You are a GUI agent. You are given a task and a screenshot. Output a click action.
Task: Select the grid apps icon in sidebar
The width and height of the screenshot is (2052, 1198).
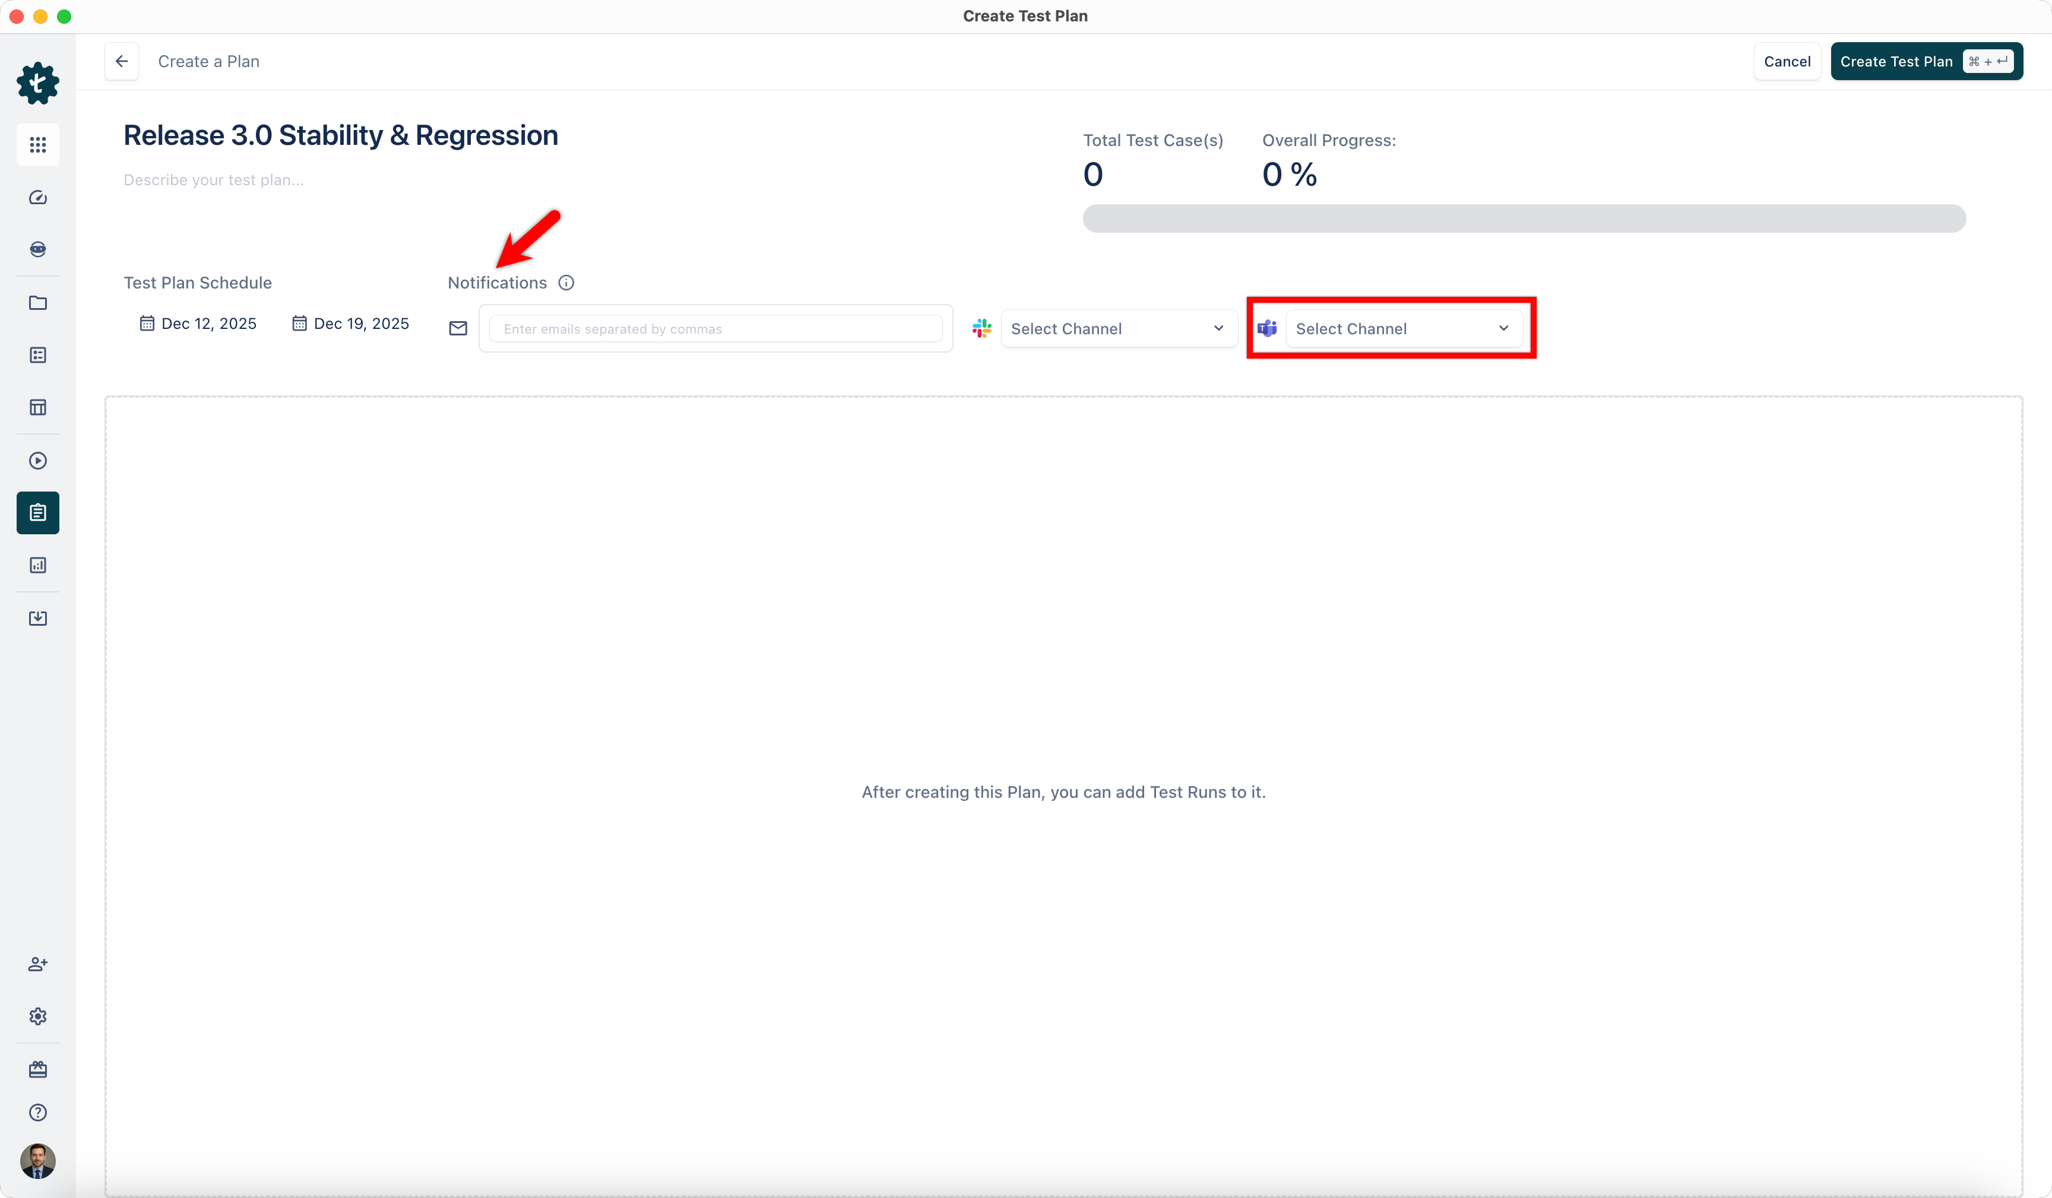[x=37, y=145]
